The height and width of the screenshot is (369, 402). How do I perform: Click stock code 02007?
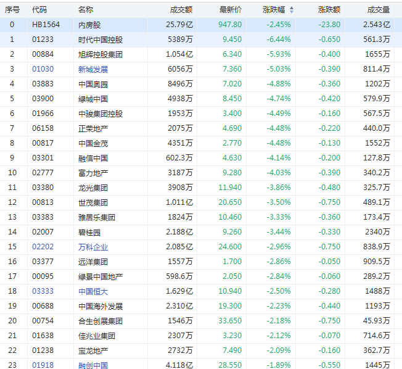tap(43, 232)
